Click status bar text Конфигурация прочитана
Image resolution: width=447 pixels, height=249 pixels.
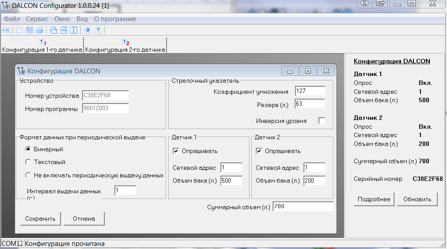coord(65,244)
